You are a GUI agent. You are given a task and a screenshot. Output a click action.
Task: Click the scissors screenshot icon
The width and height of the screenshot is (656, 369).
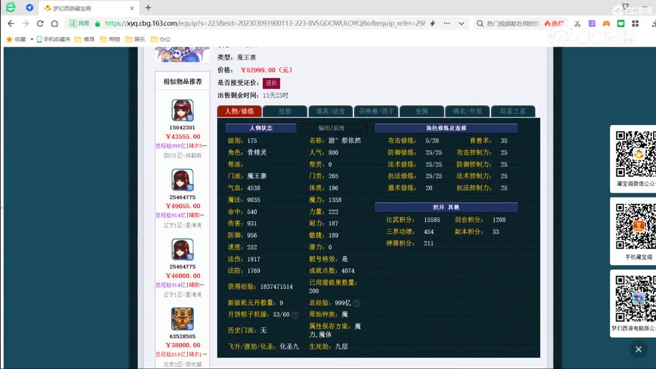tap(578, 24)
